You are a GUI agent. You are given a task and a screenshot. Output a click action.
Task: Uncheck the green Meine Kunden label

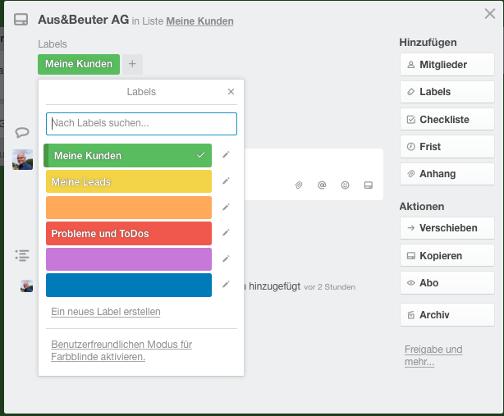click(129, 156)
